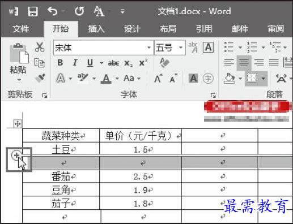Open the 文件 tab

coord(20,29)
